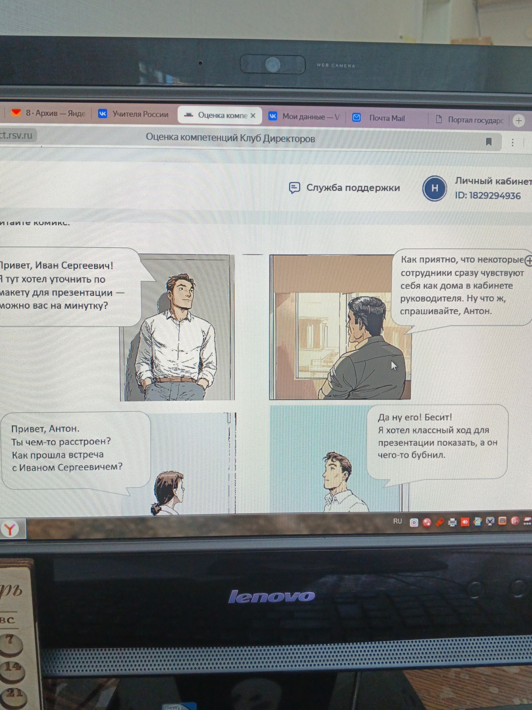This screenshot has height=710, width=532.
Task: Open the network monitor tray icon with cross
Action: [x=490, y=521]
